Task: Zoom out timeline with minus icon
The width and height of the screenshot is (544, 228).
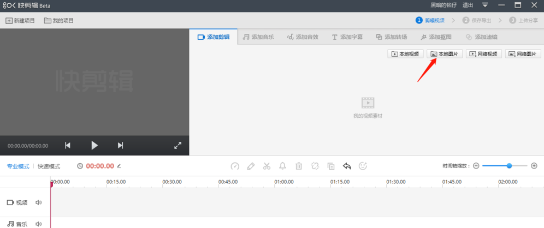Action: coord(476,166)
